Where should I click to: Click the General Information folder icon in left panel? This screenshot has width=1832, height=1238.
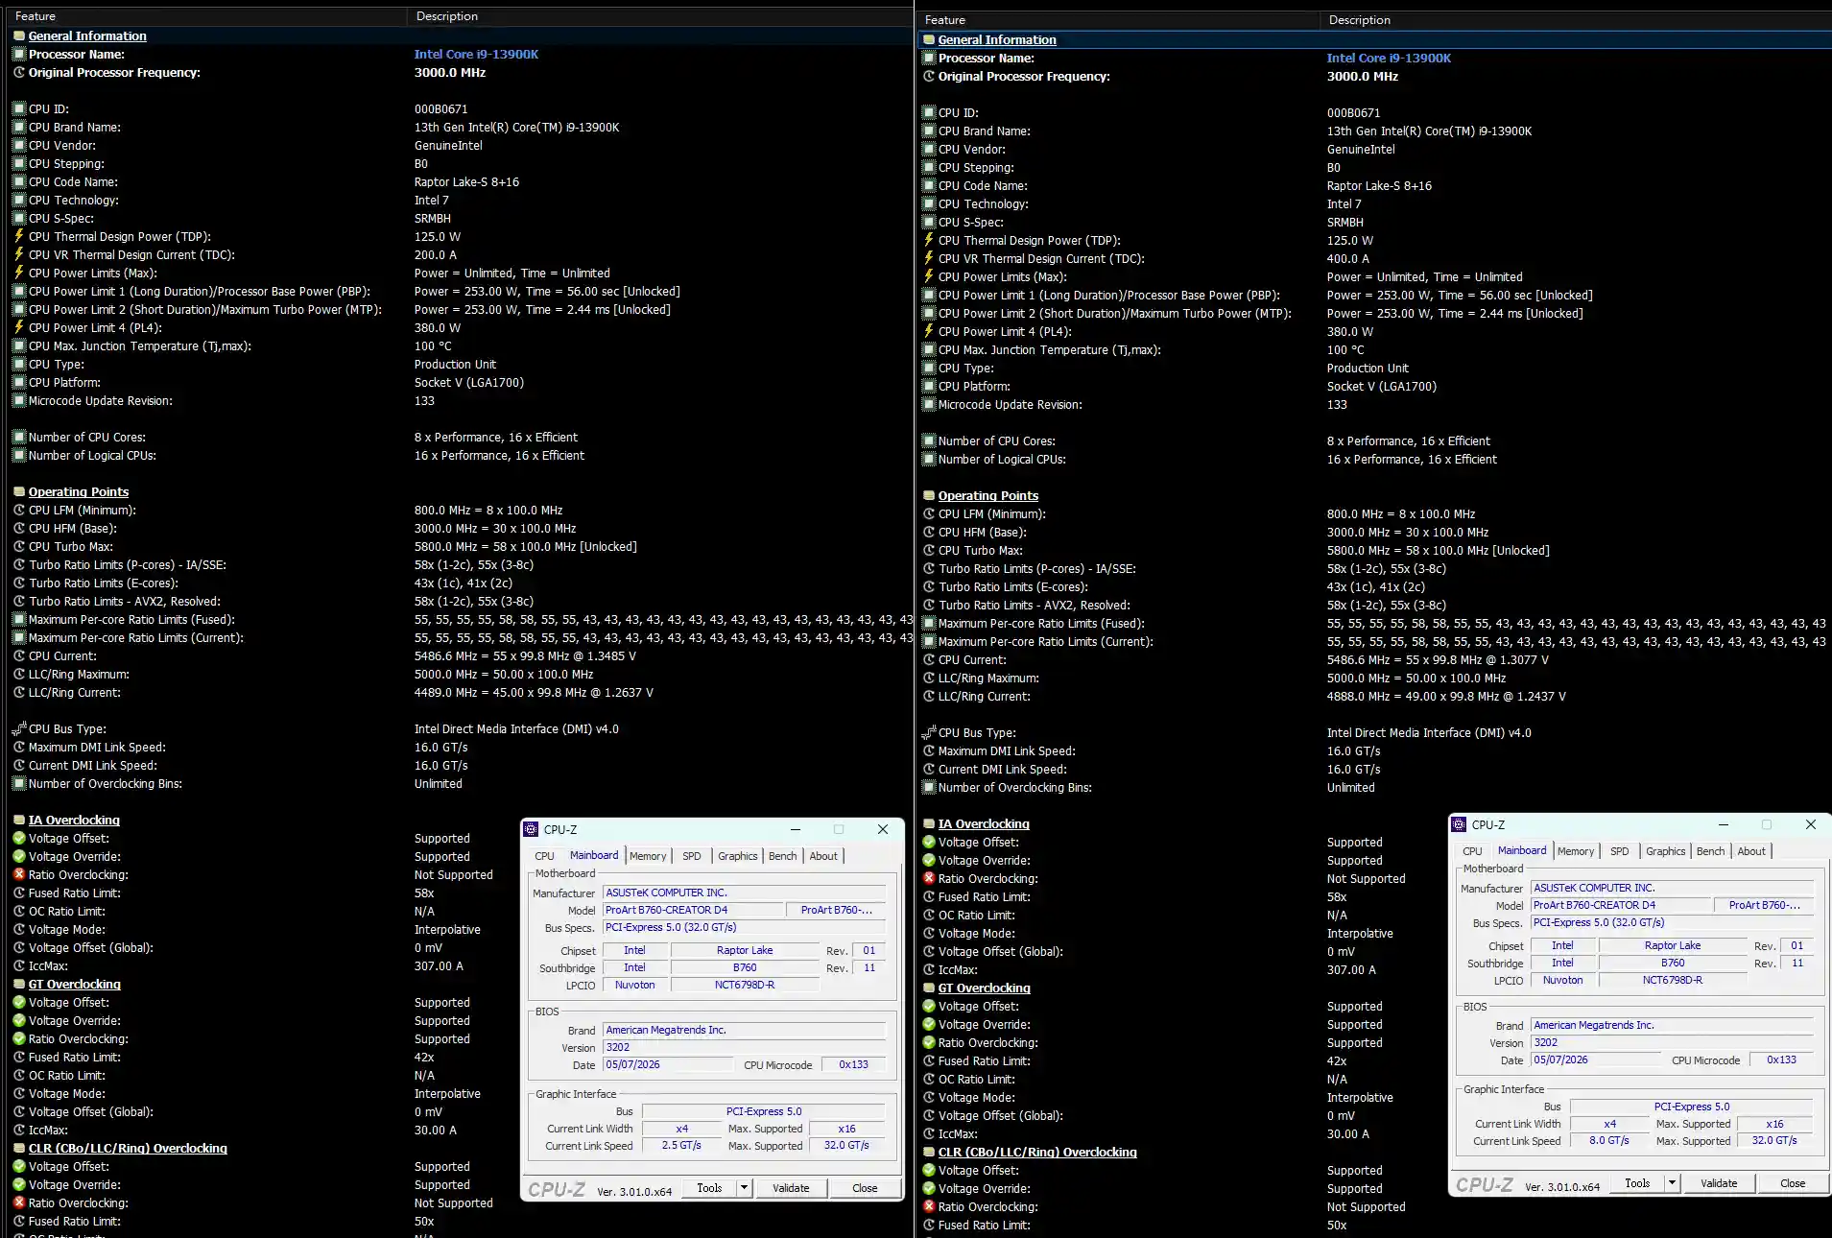[19, 36]
